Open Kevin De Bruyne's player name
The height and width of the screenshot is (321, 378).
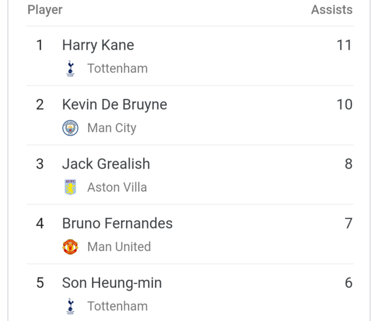[115, 105]
